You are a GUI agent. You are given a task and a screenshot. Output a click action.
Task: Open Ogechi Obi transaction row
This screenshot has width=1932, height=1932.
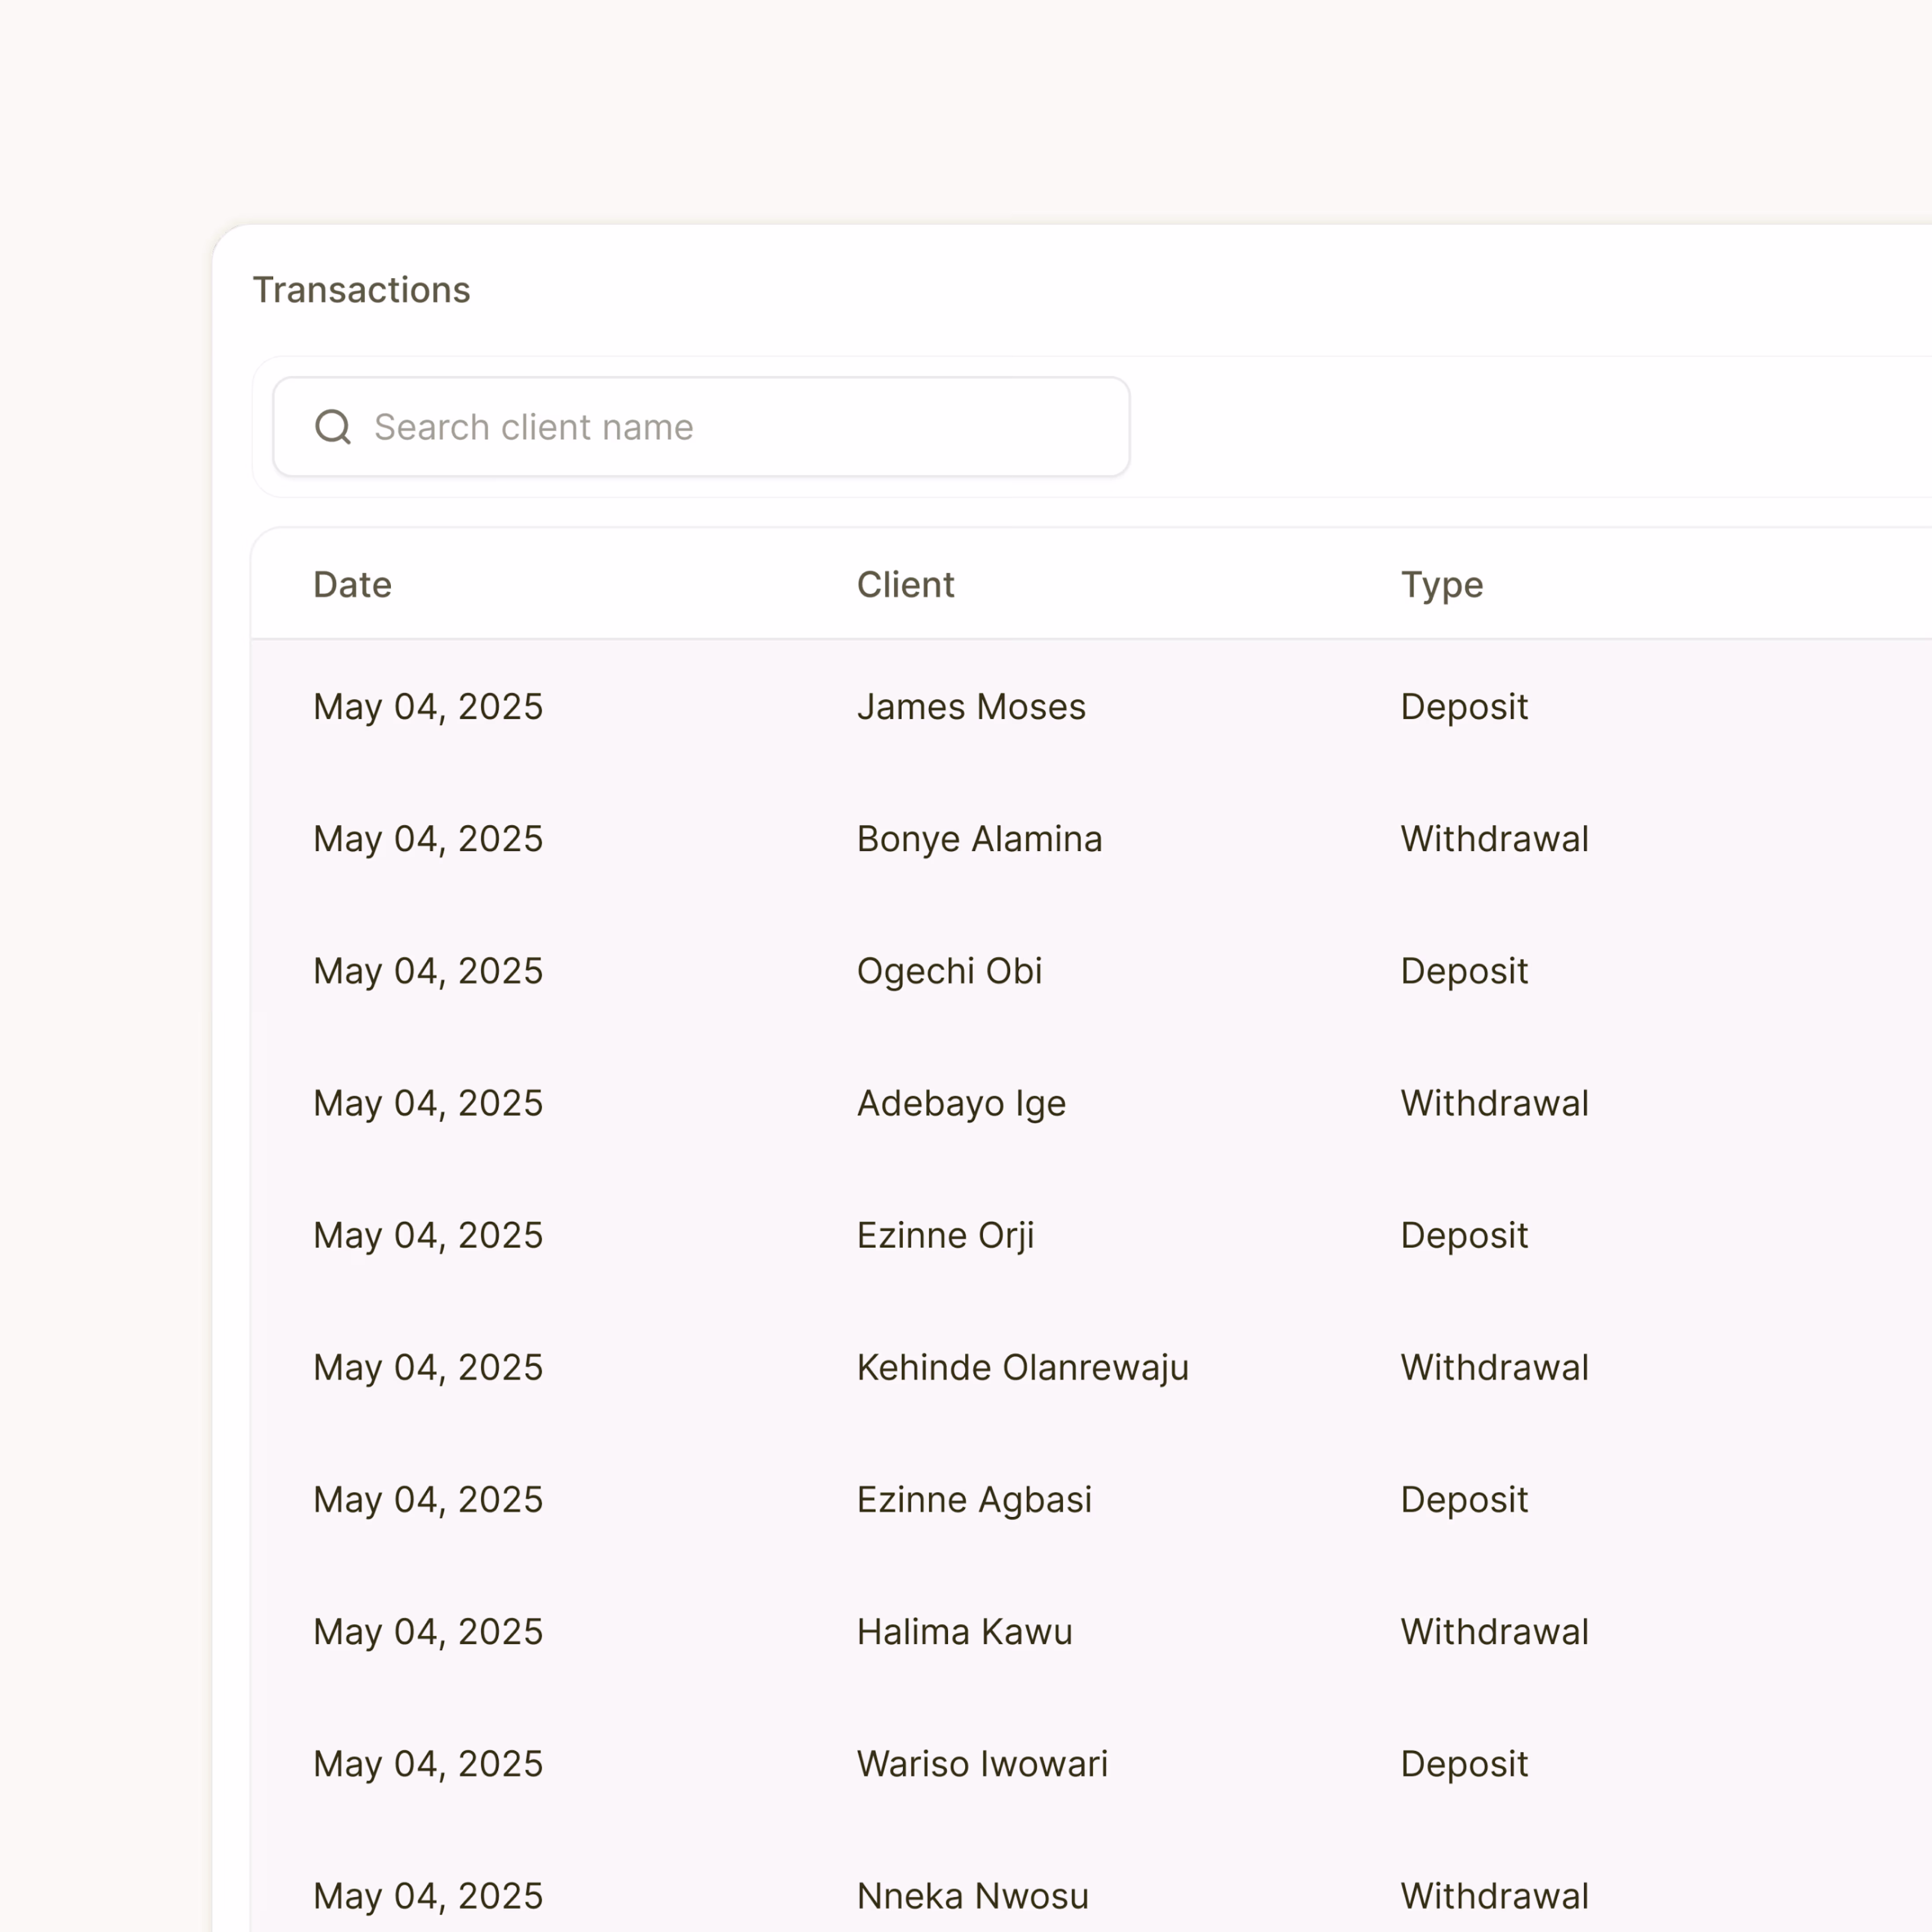[949, 971]
